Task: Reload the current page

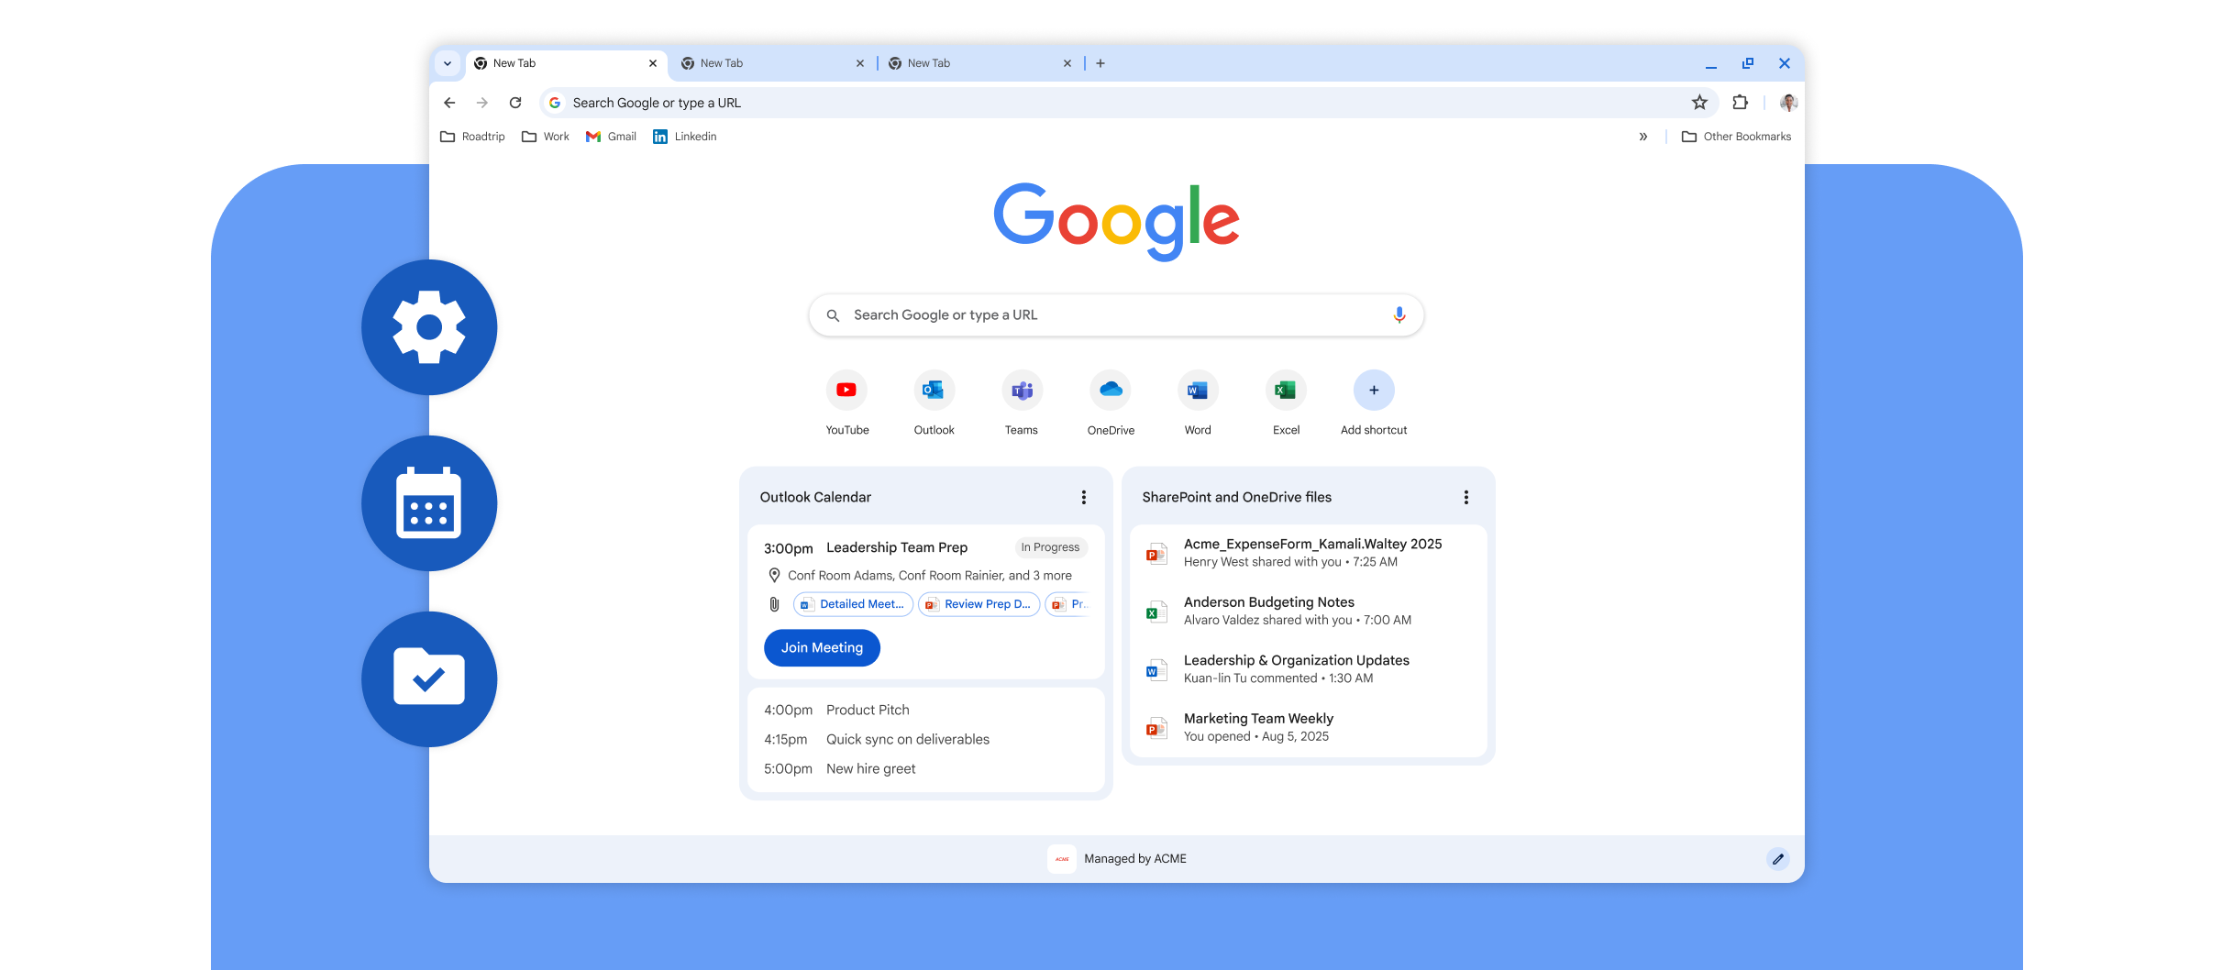Action: 514,103
